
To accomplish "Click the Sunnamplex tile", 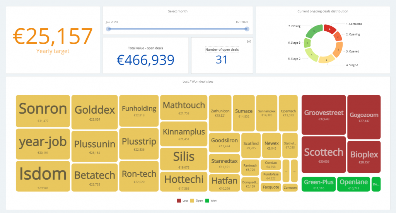I will coord(267,113).
